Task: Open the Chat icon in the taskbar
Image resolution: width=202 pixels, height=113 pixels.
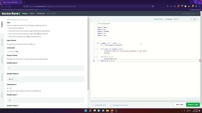Action: [x=103, y=111]
